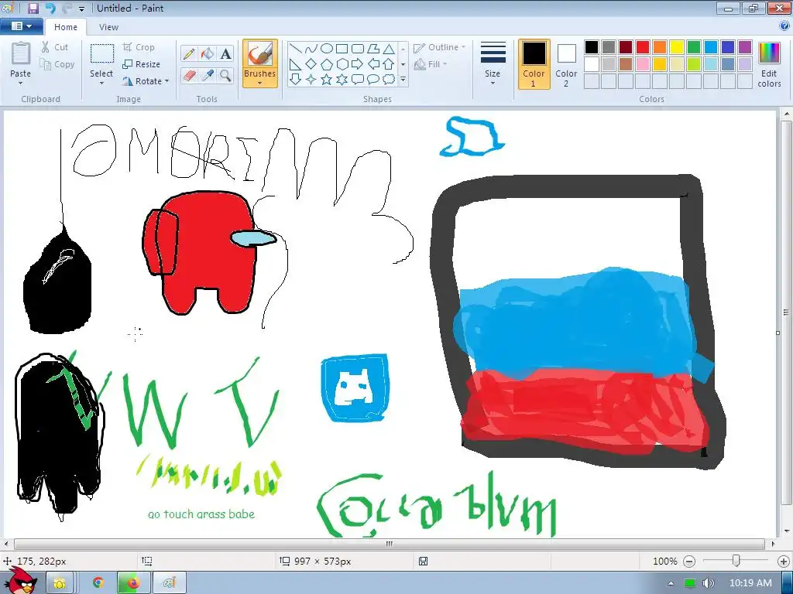Choose the Diamond shape
The image size is (793, 594).
[x=311, y=64]
